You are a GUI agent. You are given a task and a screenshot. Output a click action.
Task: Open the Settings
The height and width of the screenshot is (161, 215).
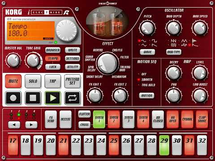pos(73,59)
